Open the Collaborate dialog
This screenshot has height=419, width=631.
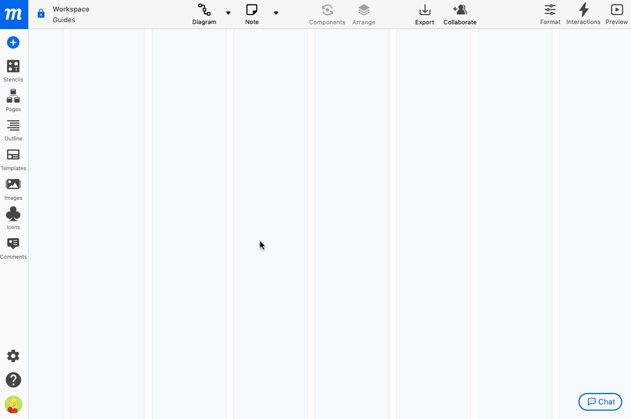point(460,14)
